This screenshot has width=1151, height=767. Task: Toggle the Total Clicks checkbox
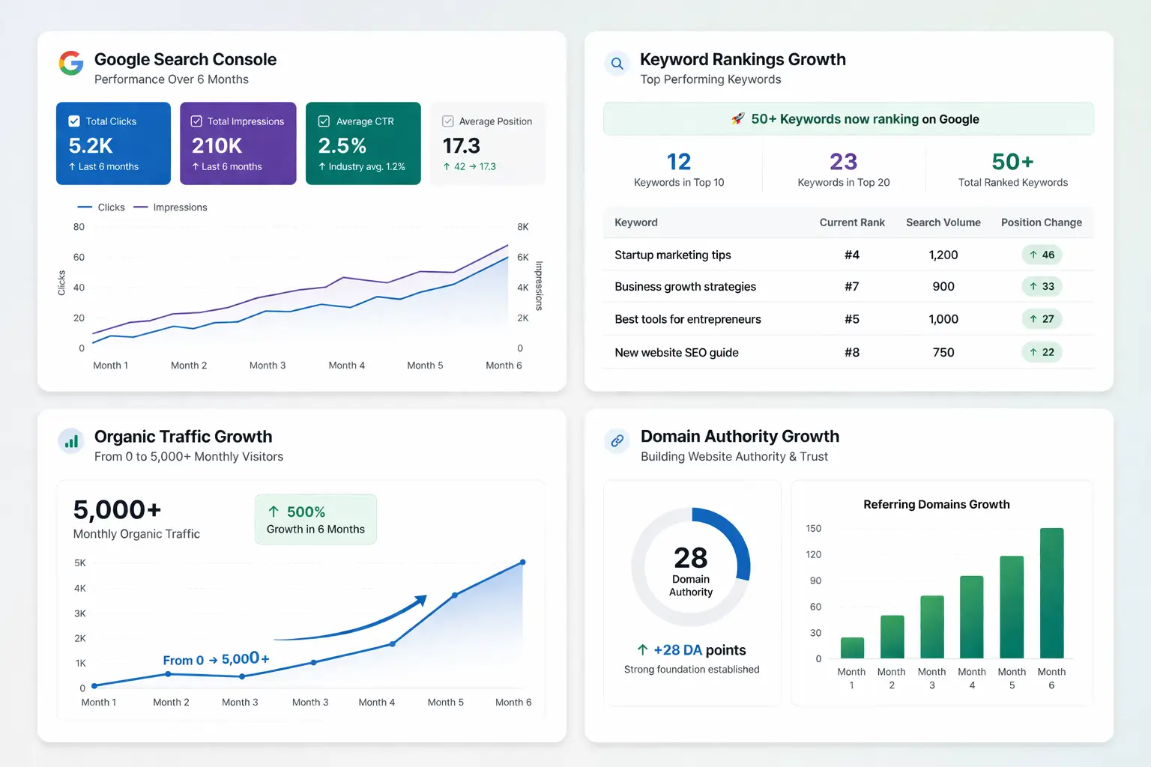click(73, 121)
